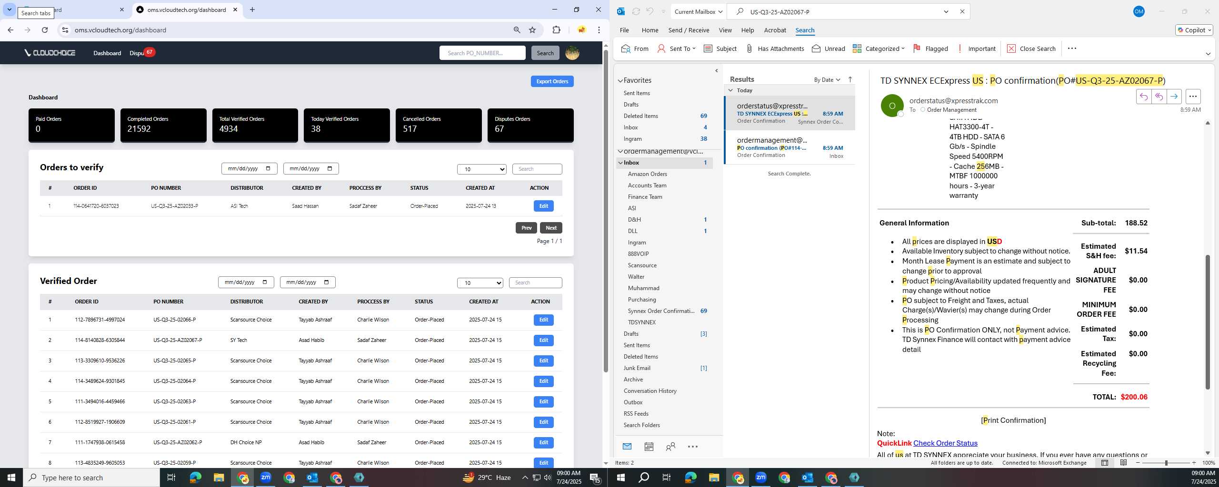Reload the dashboard page in Chrome

pyautogui.click(x=45, y=30)
